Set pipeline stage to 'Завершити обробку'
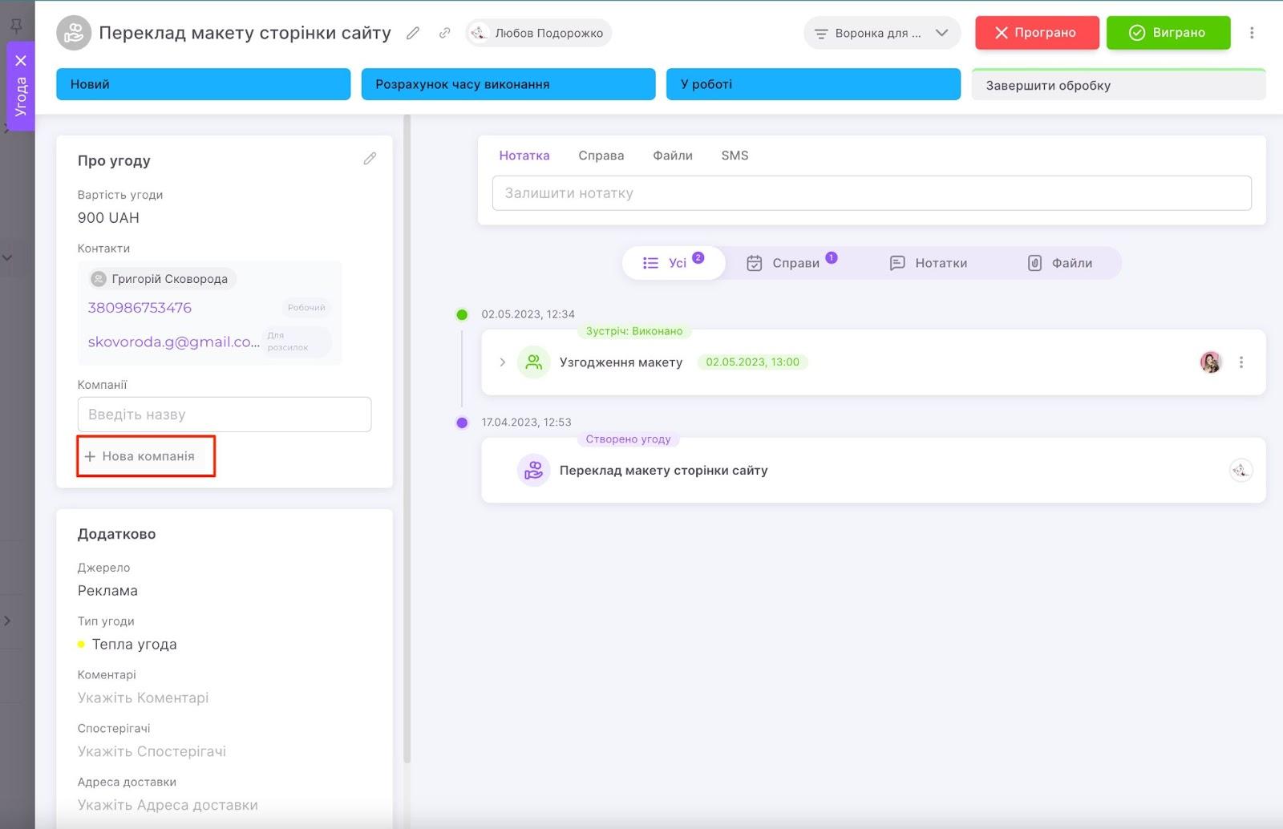Image resolution: width=1283 pixels, height=829 pixels. (1118, 85)
